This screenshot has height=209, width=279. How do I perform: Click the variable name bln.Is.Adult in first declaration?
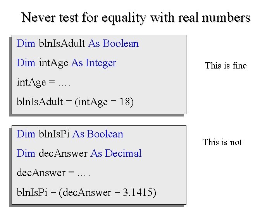point(62,43)
